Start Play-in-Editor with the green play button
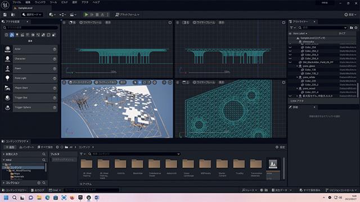 (x=86, y=15)
